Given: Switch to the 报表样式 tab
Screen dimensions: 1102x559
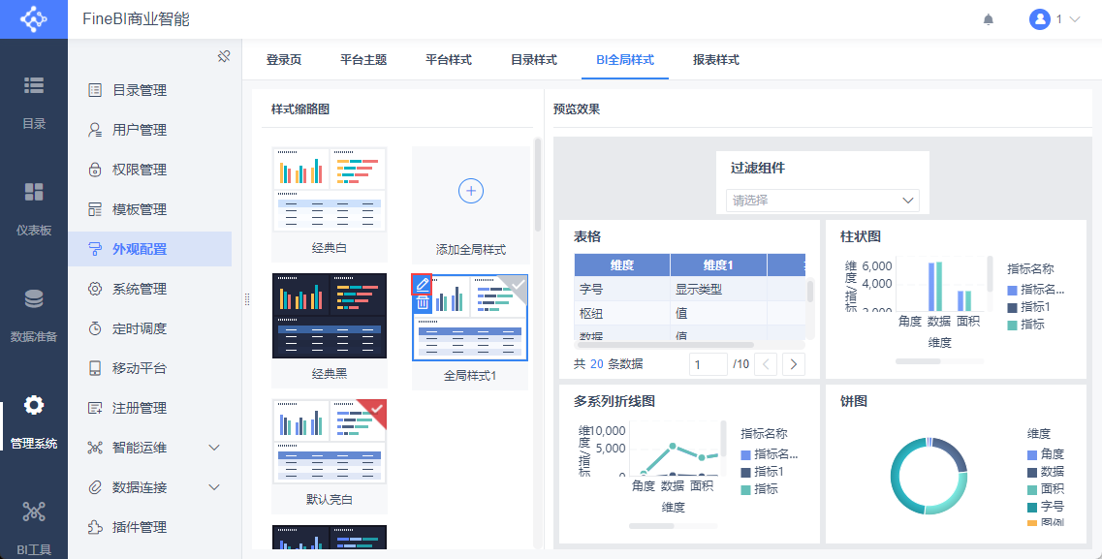Looking at the screenshot, I should pos(716,60).
